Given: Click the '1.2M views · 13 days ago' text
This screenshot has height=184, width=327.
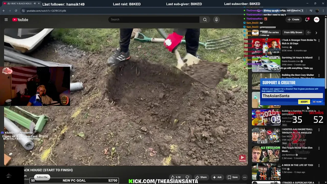Looking at the screenshot, I should pyautogui.click(x=294, y=172).
